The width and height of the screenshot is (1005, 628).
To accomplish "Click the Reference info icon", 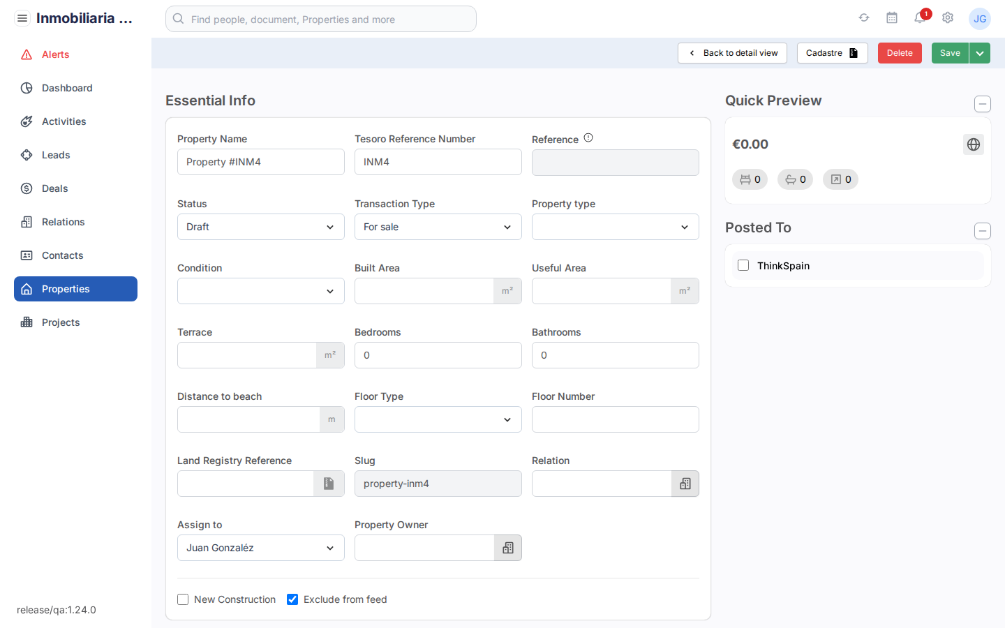I will pyautogui.click(x=588, y=138).
